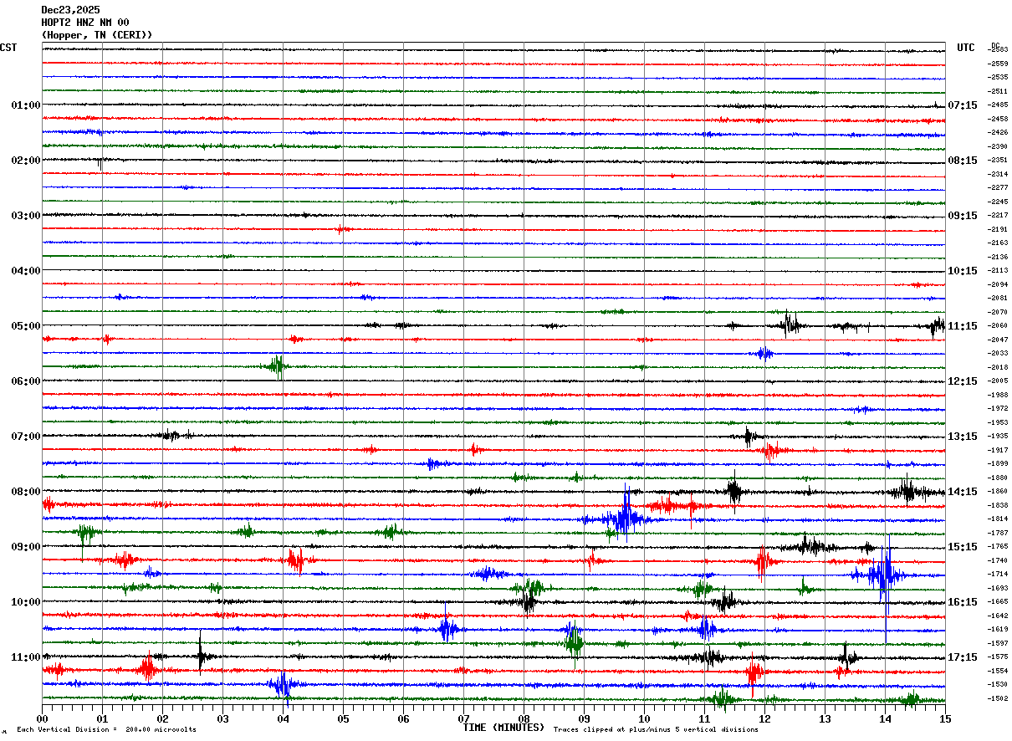Click the 10:15 UTC time label
Screen dimensions: 1012x741
tap(963, 271)
